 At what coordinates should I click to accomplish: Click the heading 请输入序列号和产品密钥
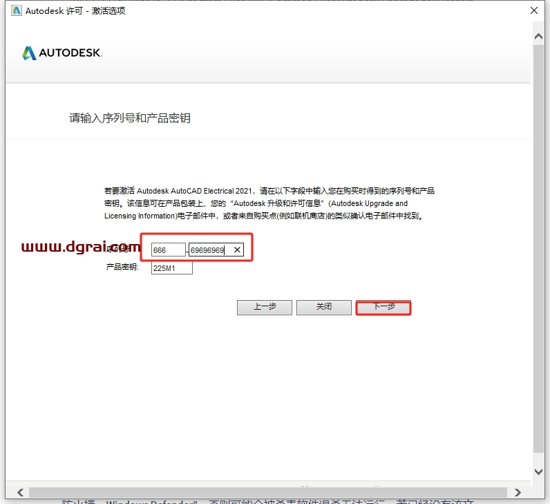coord(130,118)
